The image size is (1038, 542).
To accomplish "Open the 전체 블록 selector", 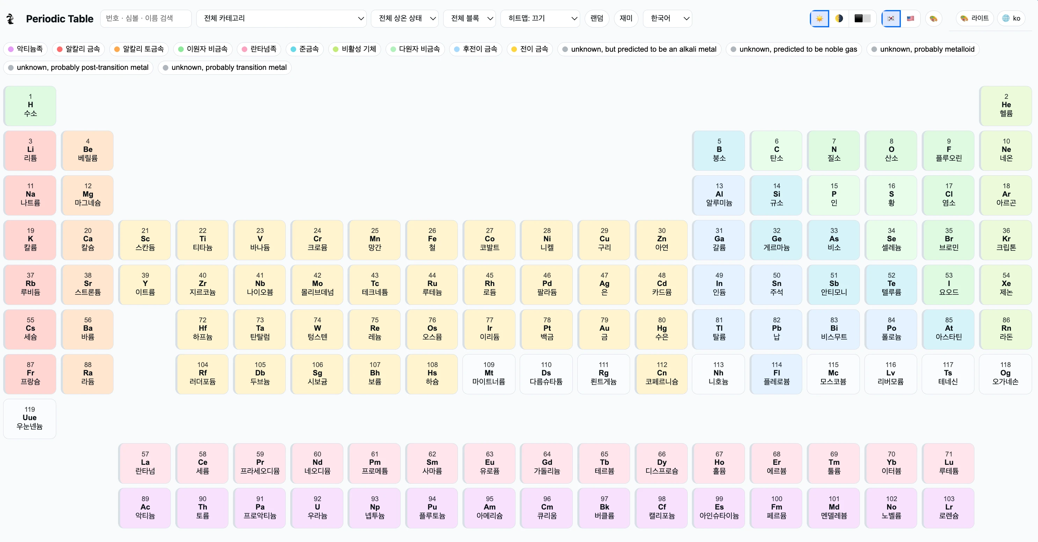I will point(469,19).
